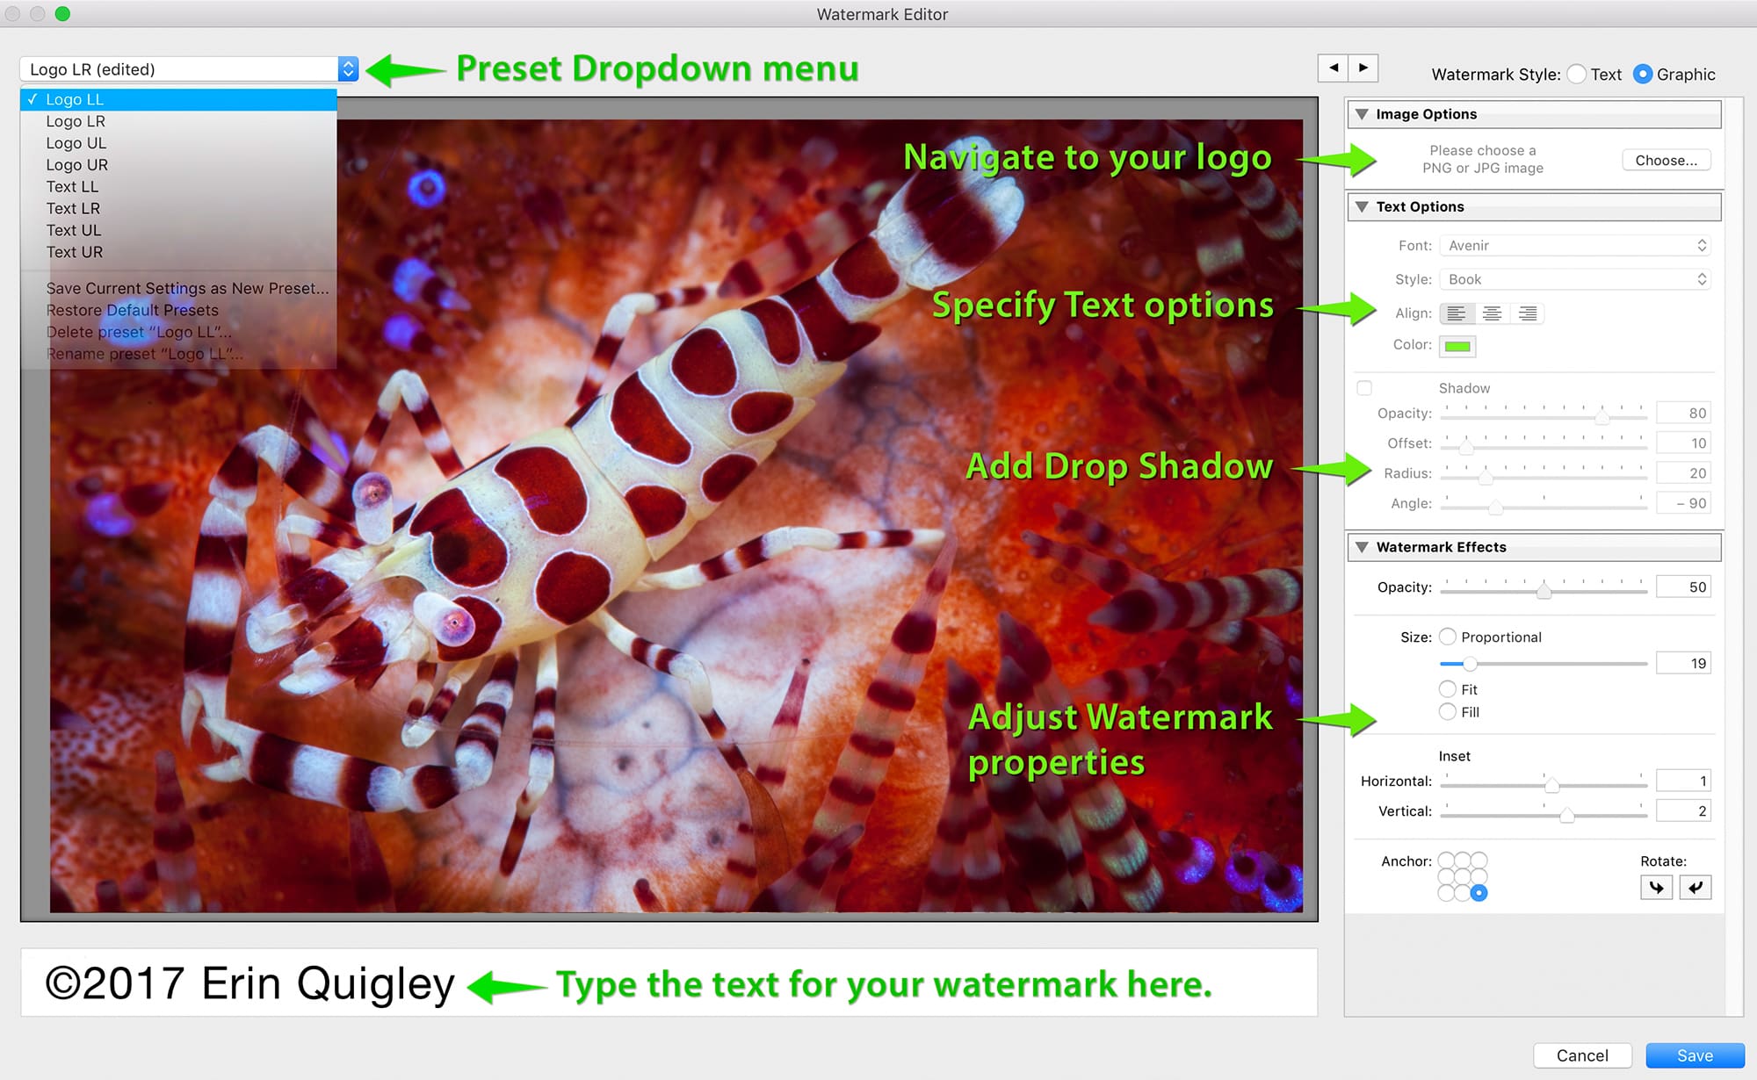Rotate watermark counter-clockwise with left rotate icon
Image resolution: width=1757 pixels, height=1080 pixels.
point(1656,887)
